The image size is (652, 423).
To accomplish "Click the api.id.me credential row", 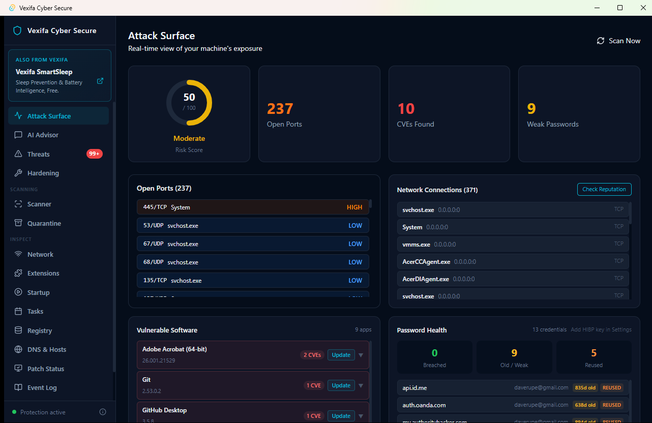I will coord(513,387).
